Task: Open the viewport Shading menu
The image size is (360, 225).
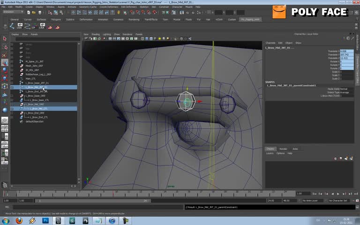Action: coord(96,34)
